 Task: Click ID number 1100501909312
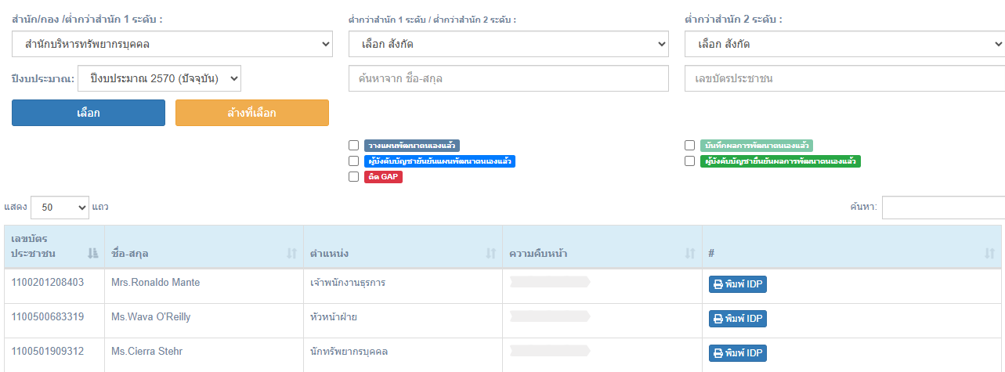click(48, 351)
